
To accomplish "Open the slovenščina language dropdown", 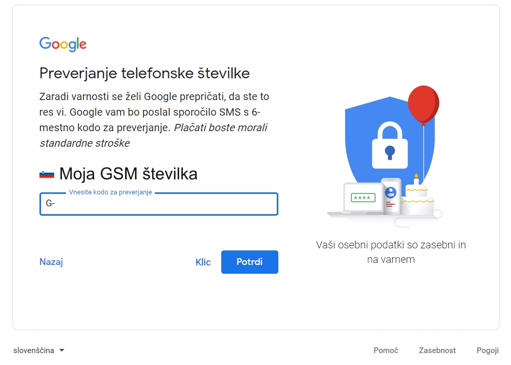I will point(34,350).
